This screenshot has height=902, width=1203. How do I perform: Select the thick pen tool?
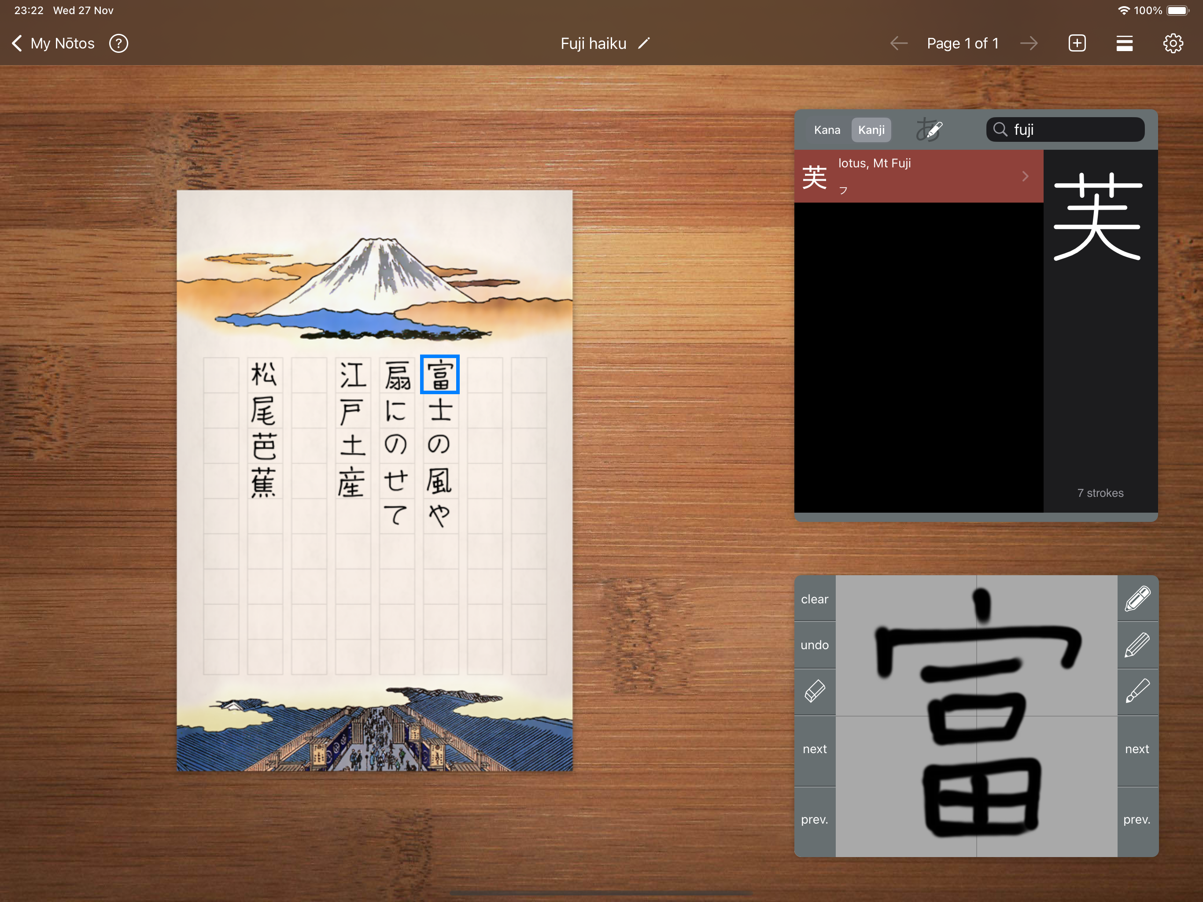click(1138, 599)
